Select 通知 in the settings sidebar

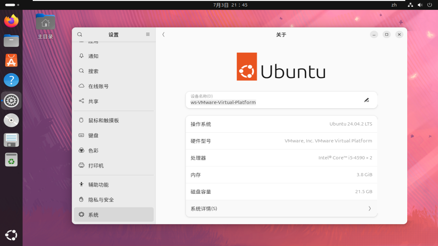click(114, 56)
